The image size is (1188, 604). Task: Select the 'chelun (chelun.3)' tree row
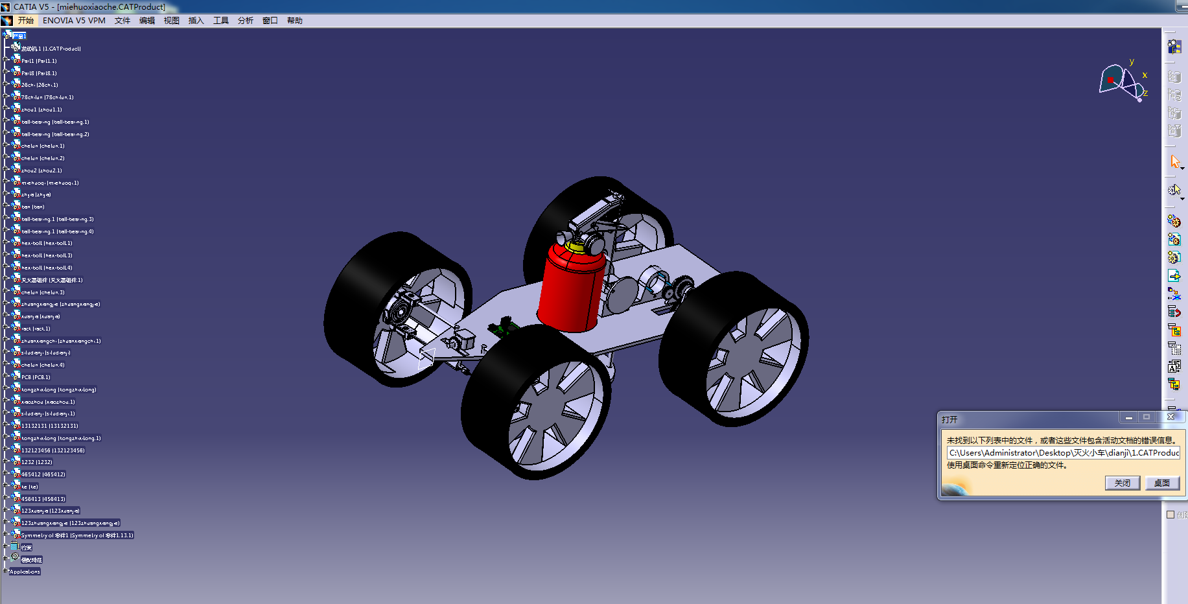pyautogui.click(x=43, y=292)
